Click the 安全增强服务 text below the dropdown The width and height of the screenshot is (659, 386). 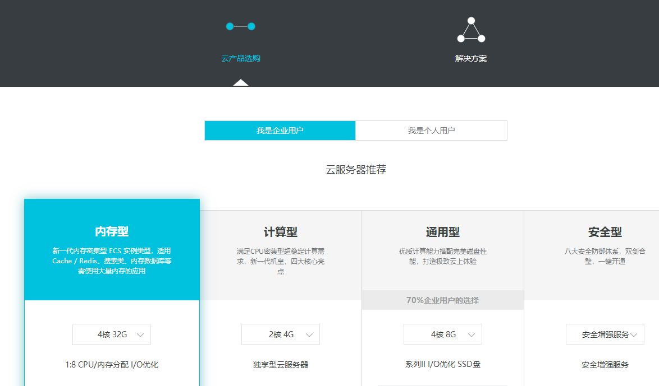pyautogui.click(x=605, y=365)
